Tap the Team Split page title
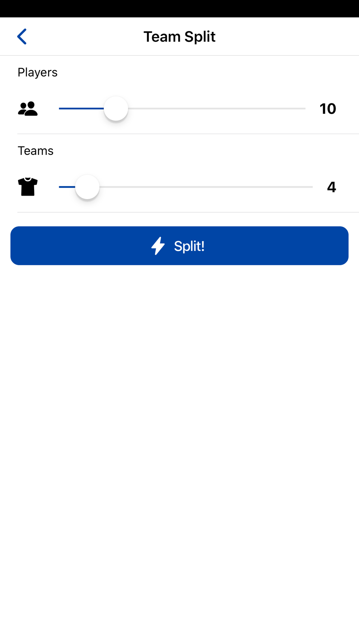The height and width of the screenshot is (639, 359). [179, 37]
